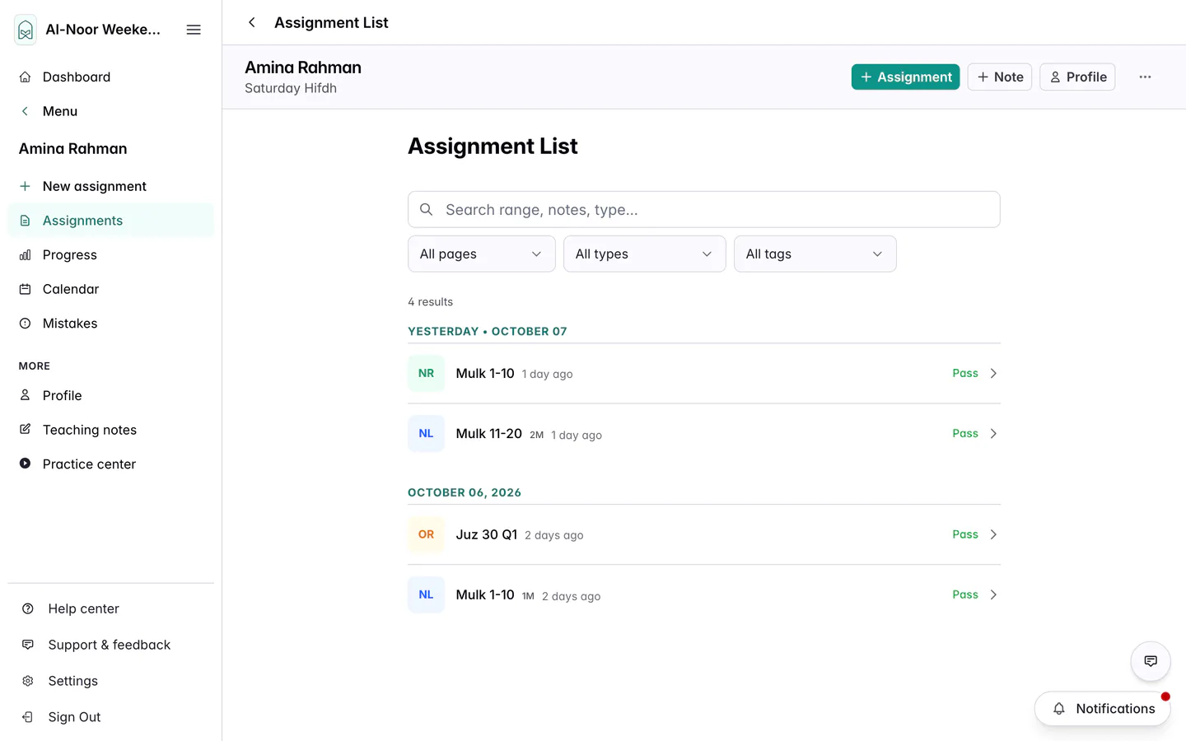Go to Progress in the sidebar

pos(110,255)
